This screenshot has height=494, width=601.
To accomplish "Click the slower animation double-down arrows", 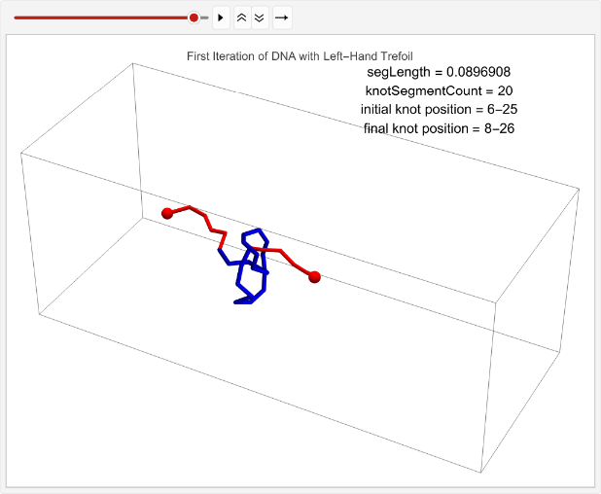I will [x=259, y=18].
